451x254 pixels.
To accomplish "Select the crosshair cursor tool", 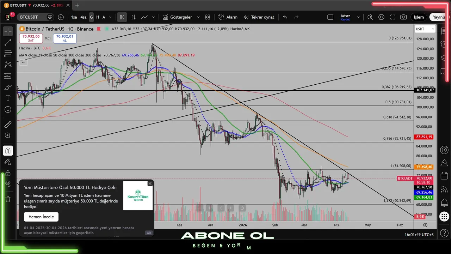I will (x=8, y=31).
